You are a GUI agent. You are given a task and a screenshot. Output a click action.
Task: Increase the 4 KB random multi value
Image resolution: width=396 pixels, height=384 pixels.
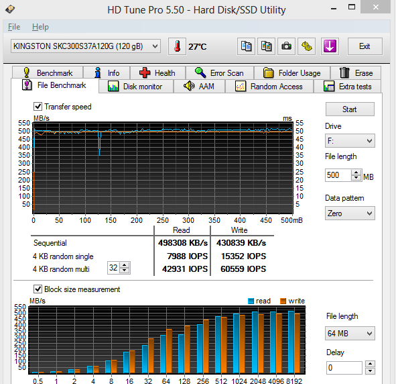pos(124,265)
